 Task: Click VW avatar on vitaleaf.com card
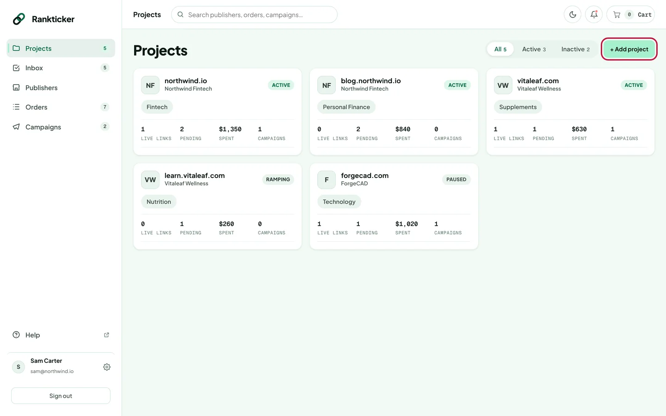503,85
